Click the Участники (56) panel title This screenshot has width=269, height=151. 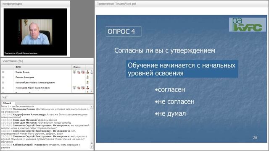(13, 61)
